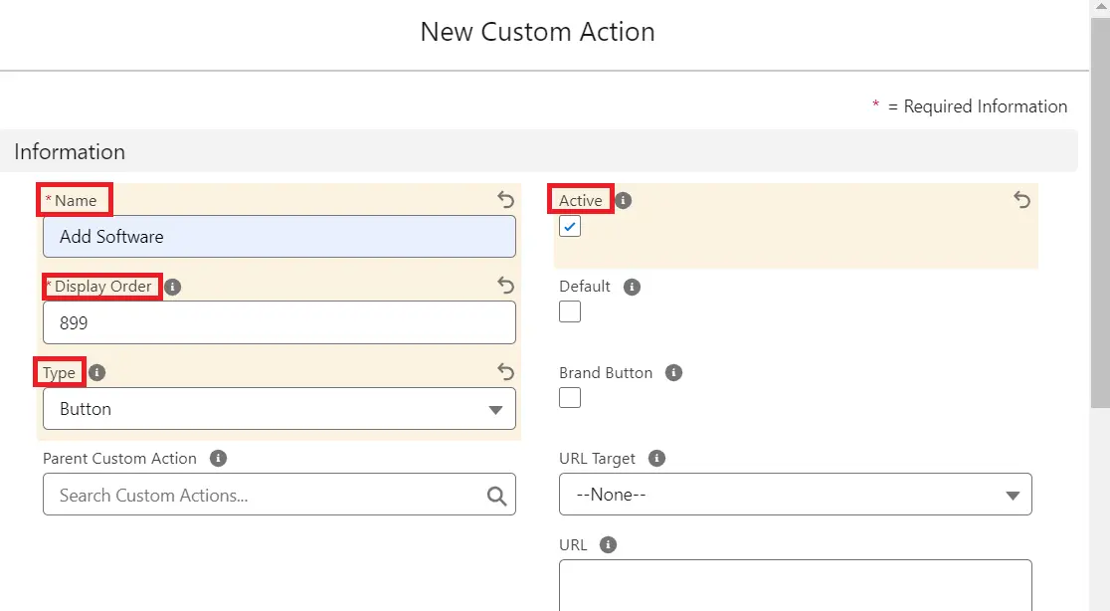Open the Type dropdown showing Button
The width and height of the screenshot is (1110, 611).
click(278, 409)
